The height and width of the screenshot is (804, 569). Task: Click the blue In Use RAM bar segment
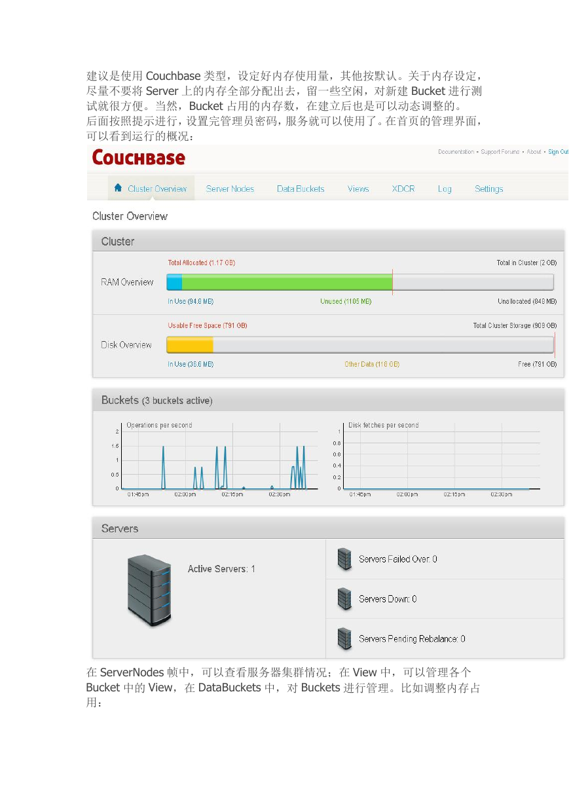point(174,282)
